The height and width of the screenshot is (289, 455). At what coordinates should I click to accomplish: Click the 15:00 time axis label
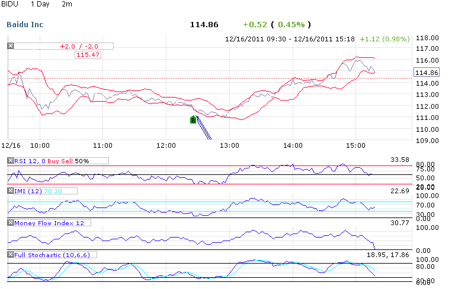(355, 145)
